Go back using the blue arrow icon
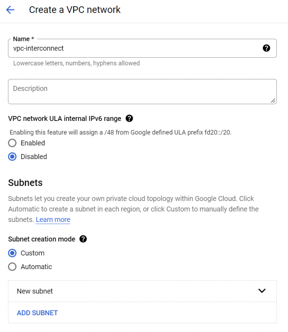This screenshot has height=332, width=288. tap(10, 10)
